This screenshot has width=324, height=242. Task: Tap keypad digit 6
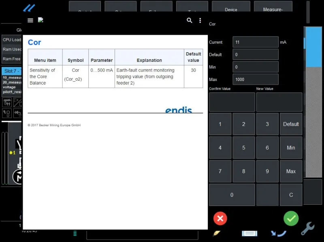tap(267, 148)
